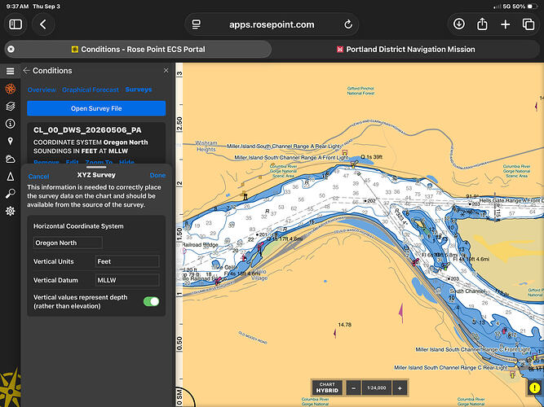Viewport: 544px width, 407px height.
Task: Zoom in the chart with plus button
Action: tap(400, 388)
